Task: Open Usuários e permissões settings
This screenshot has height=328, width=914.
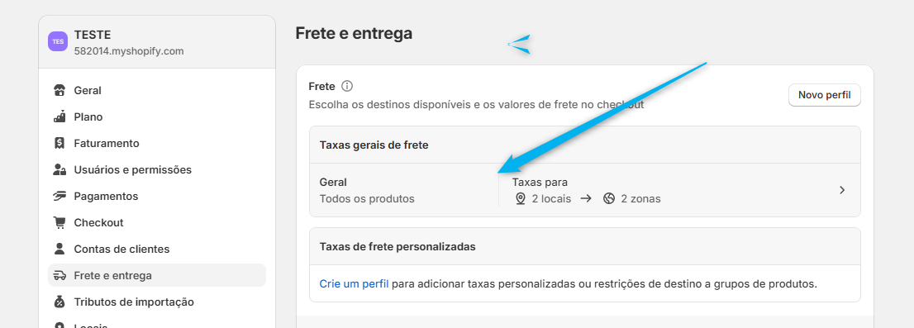Action: pos(157,169)
